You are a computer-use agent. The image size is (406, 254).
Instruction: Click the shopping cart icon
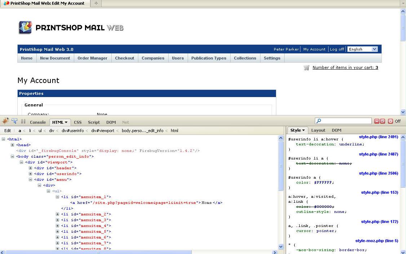[307, 68]
